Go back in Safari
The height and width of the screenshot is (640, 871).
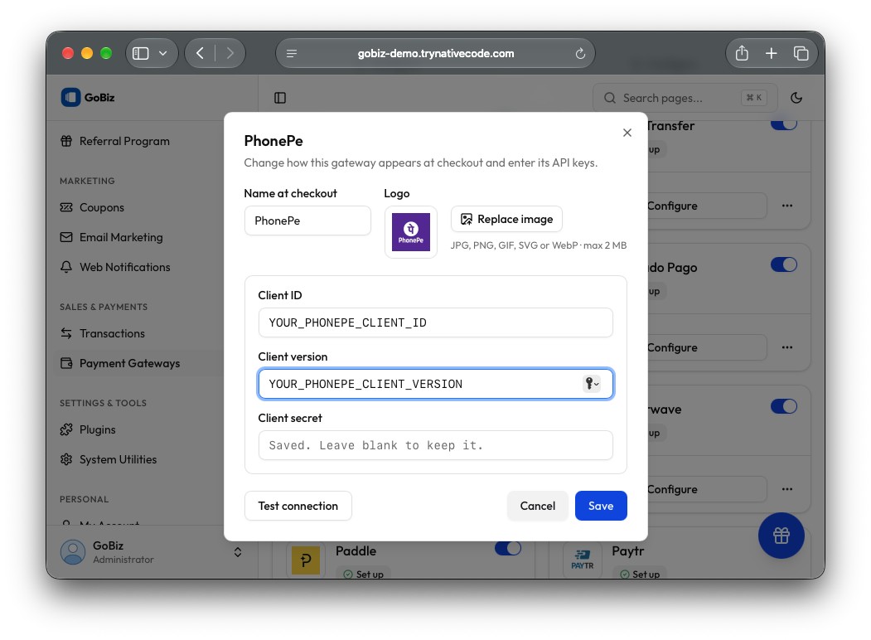coord(200,53)
